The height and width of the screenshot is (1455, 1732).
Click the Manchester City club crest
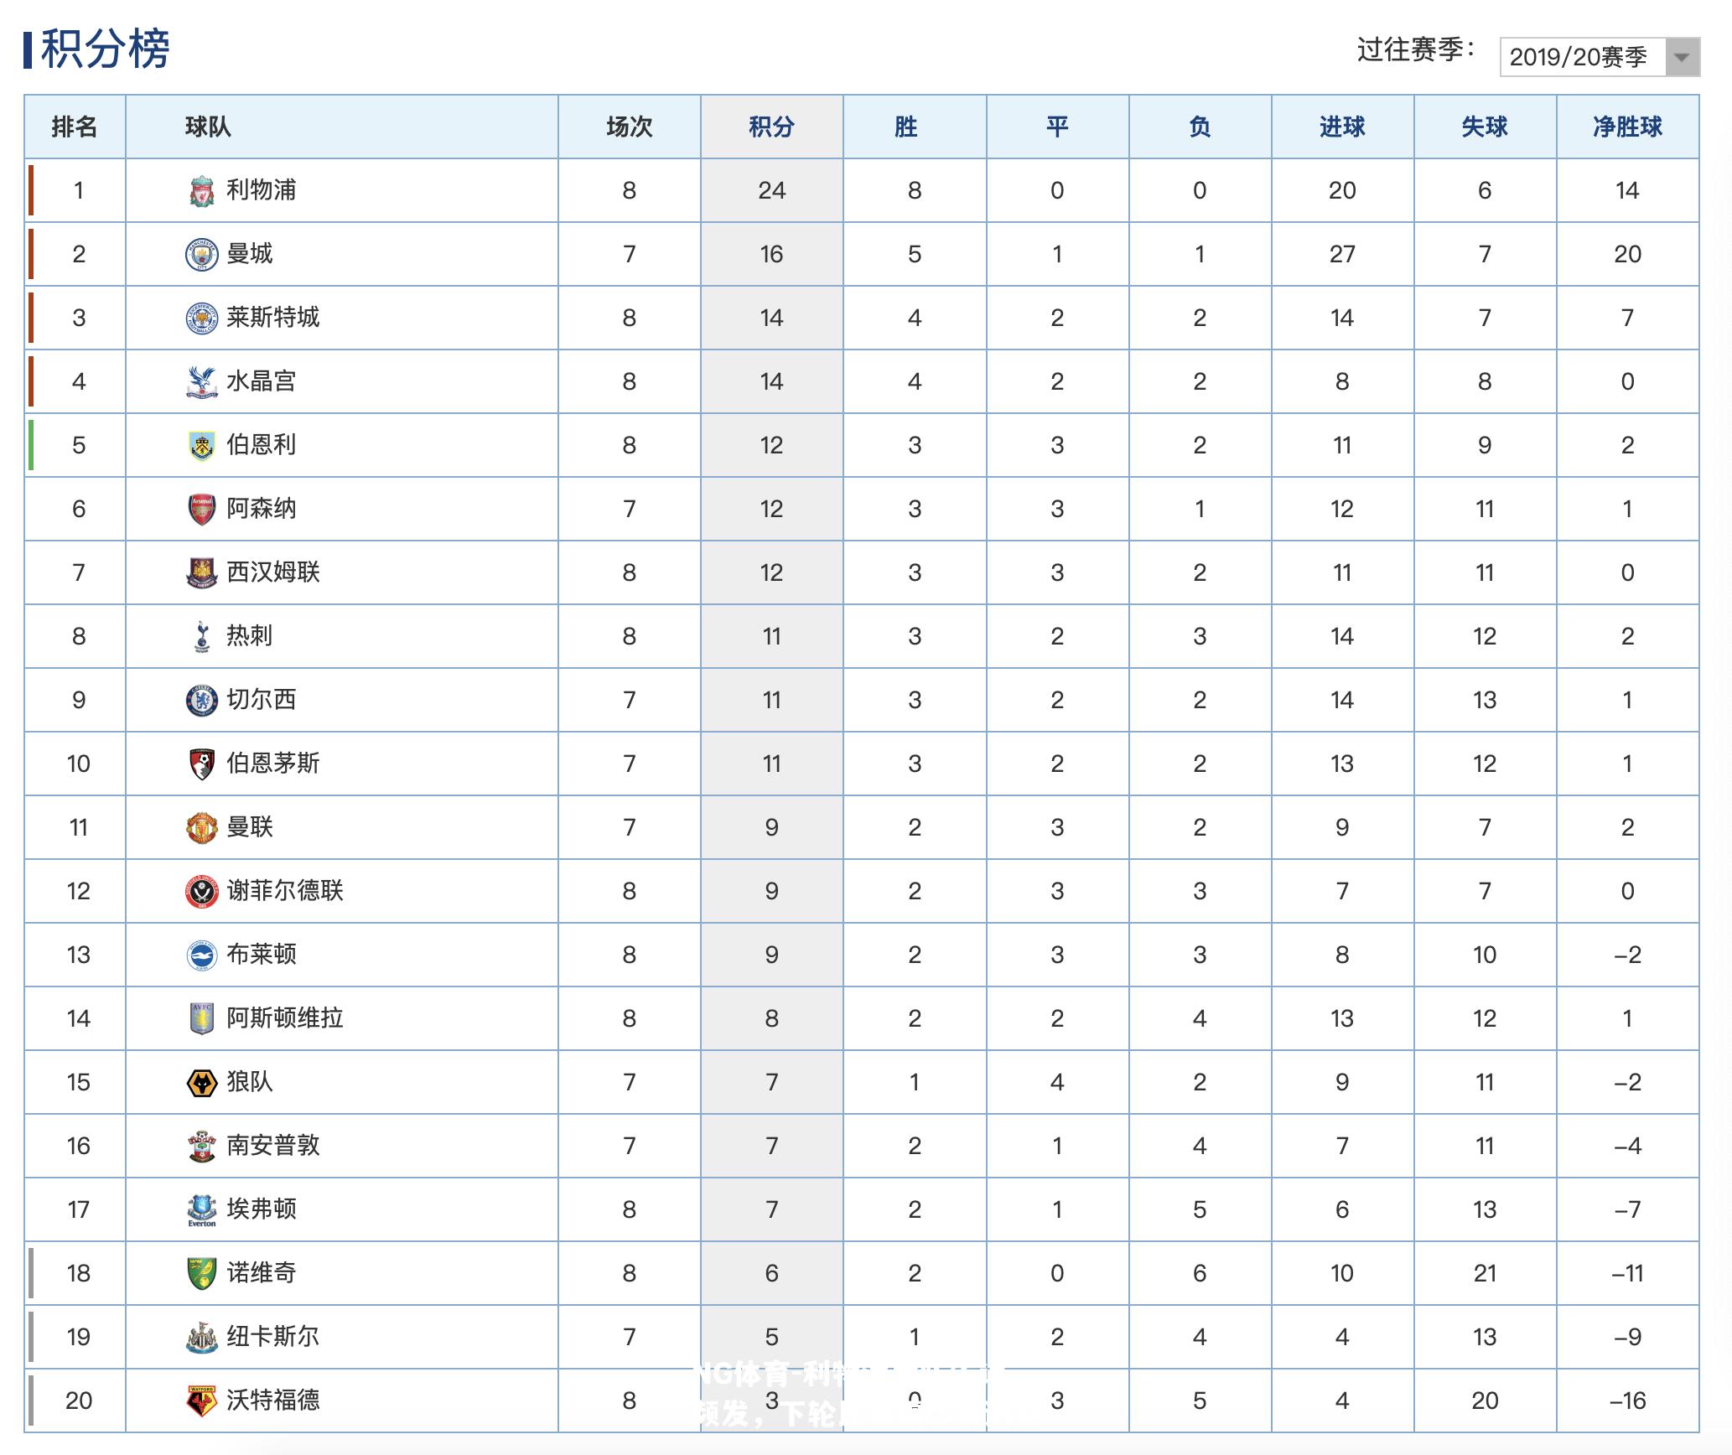click(x=201, y=255)
